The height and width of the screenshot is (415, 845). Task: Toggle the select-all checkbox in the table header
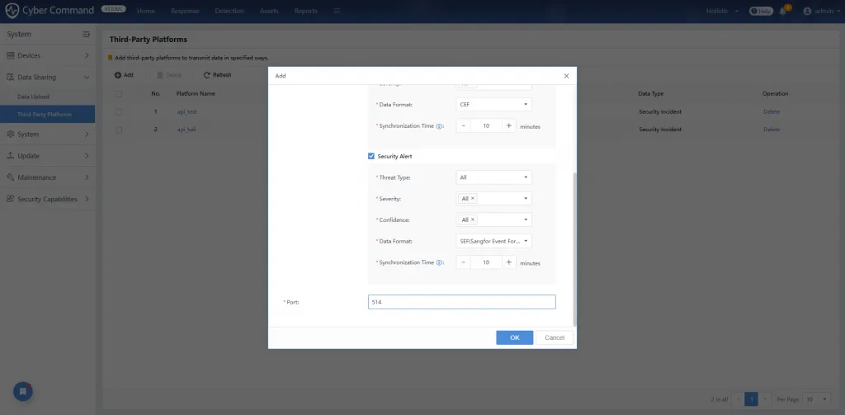[119, 94]
